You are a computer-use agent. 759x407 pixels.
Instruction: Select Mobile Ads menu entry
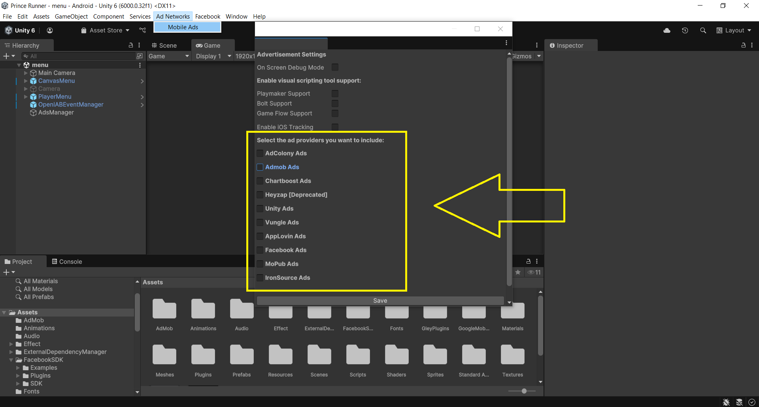[183, 27]
